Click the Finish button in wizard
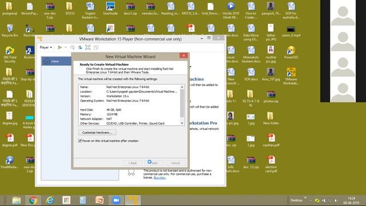Image resolution: width=366 pixels, height=206 pixels. tap(153, 163)
